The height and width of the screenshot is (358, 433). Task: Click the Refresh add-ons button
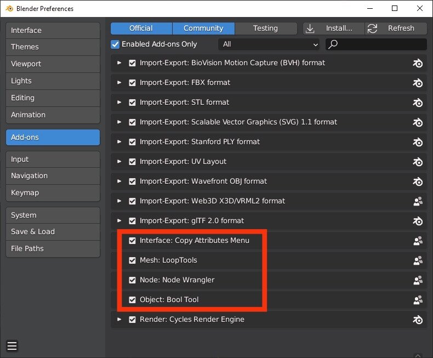[x=396, y=29]
